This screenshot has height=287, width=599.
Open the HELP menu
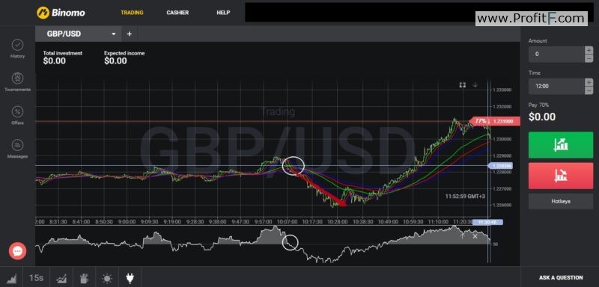[223, 13]
